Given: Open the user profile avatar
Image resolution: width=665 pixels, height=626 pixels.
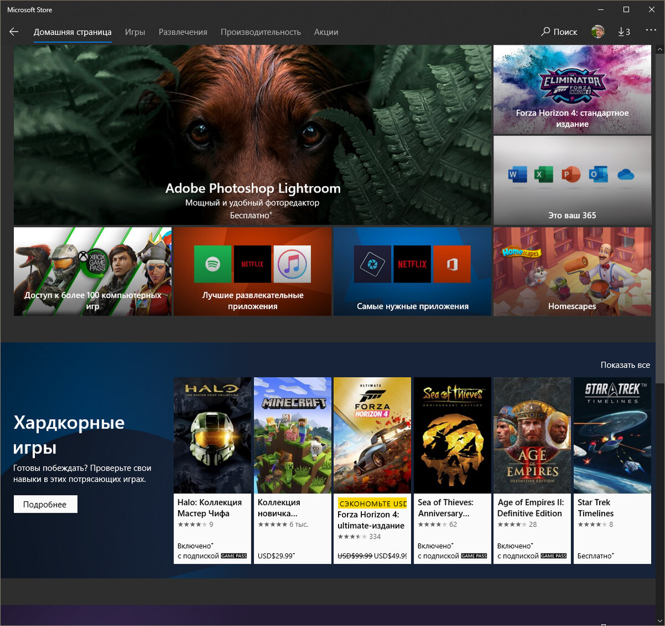Looking at the screenshot, I should coord(598,32).
